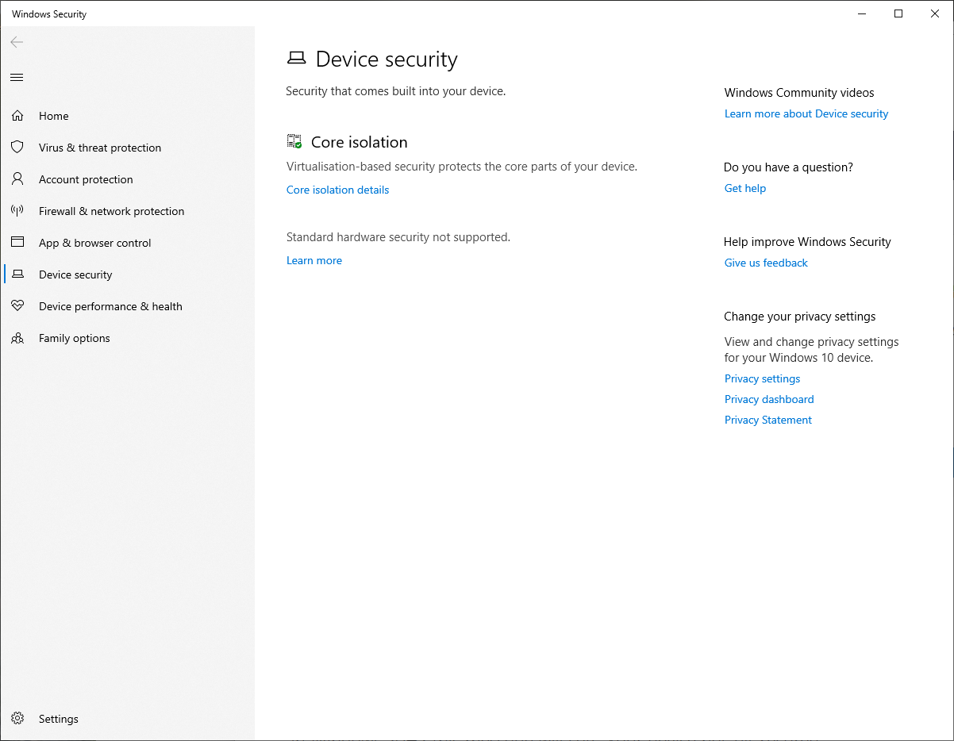
Task: Click Learn more under hardware security
Action: click(314, 260)
